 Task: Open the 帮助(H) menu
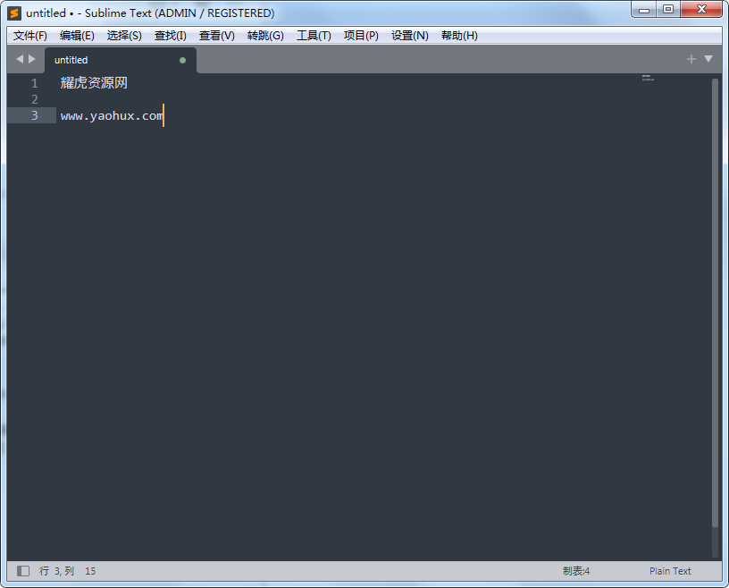pyautogui.click(x=459, y=36)
